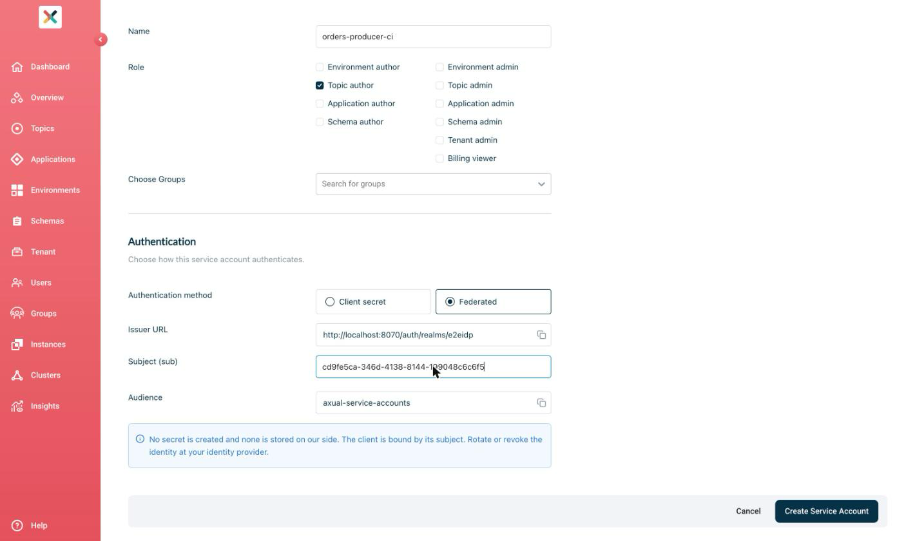Enable the Tenant admin role
Image resolution: width=915 pixels, height=541 pixels.
click(x=439, y=140)
